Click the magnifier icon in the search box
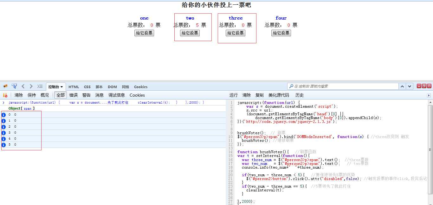The height and width of the screenshot is (205, 433). click(x=291, y=86)
